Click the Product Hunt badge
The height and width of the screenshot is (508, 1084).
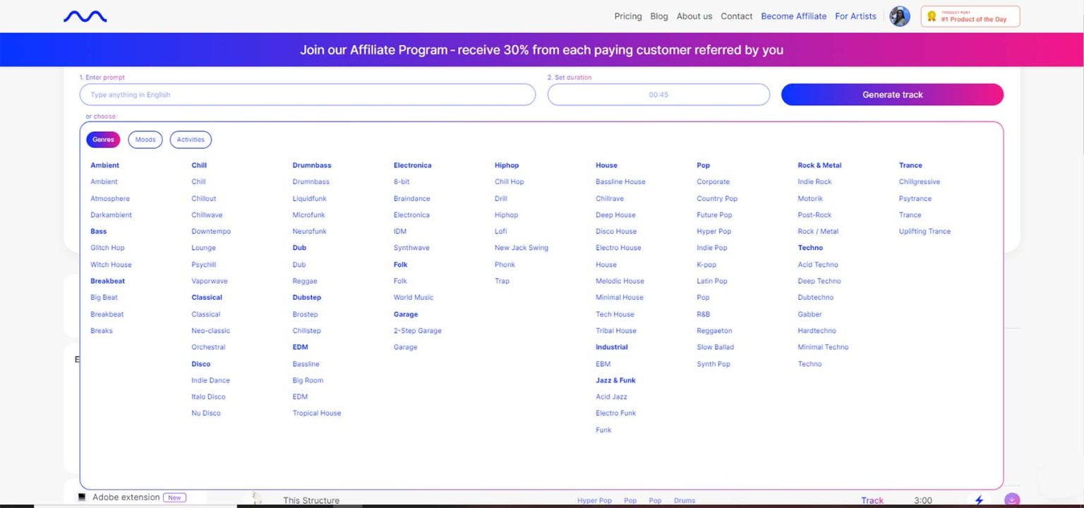[x=970, y=16]
